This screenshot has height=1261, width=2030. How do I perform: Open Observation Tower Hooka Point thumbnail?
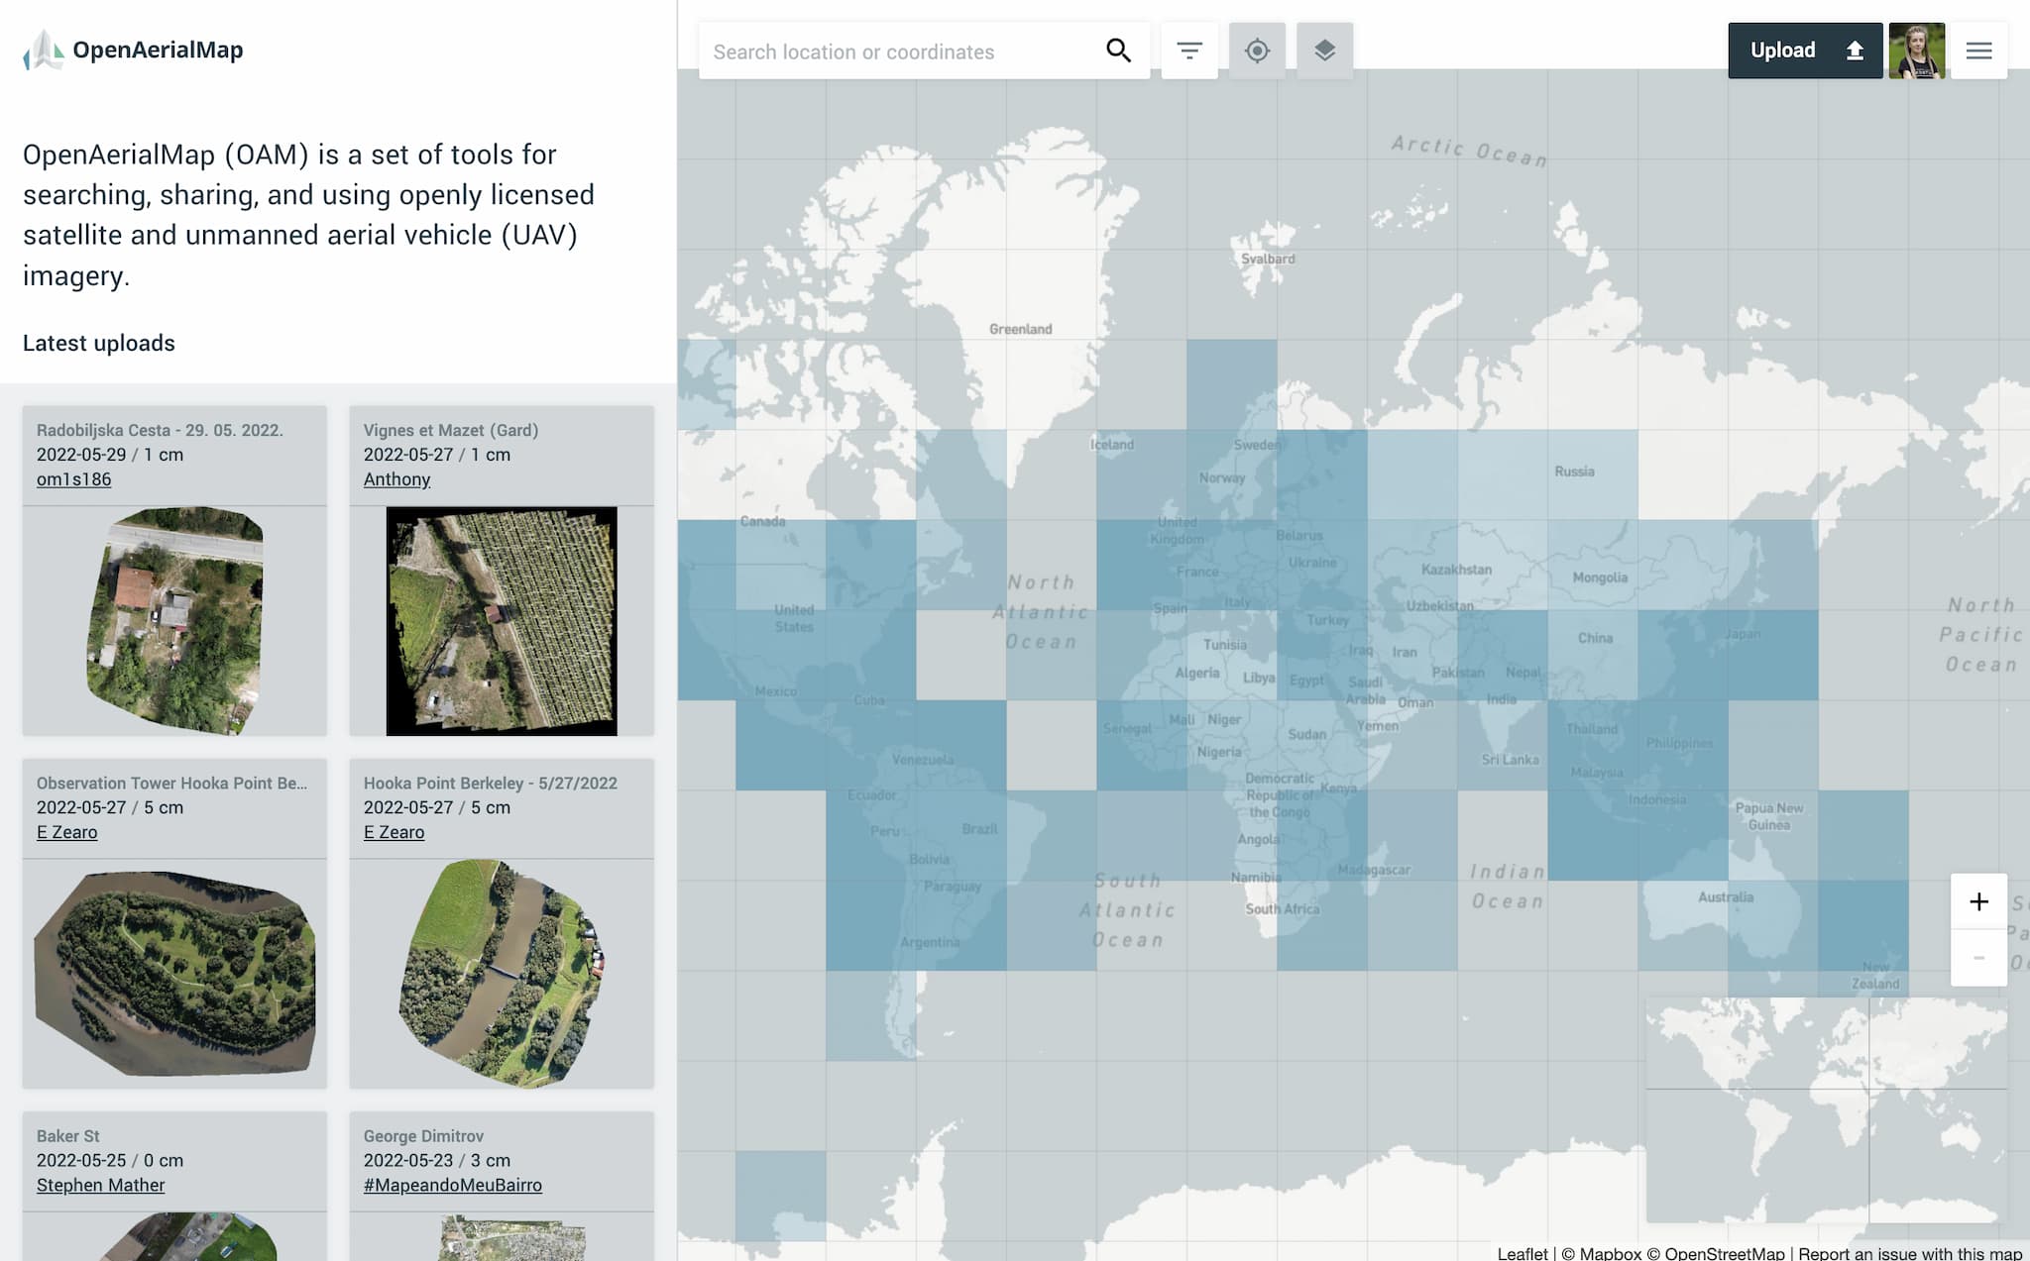174,974
